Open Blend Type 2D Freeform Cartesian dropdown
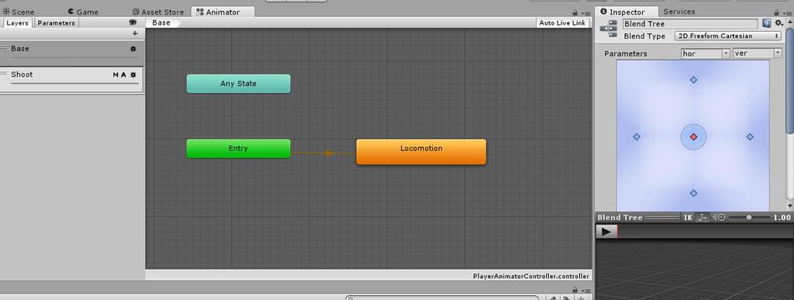Viewport: 794px width, 300px height. pos(727,36)
